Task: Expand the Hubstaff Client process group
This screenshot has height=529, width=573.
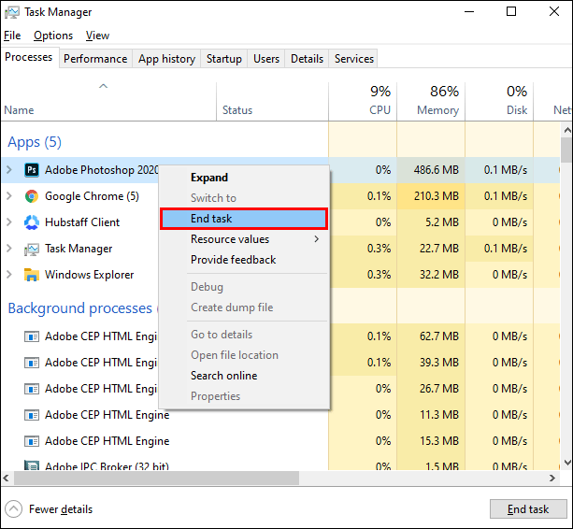Action: (9, 222)
